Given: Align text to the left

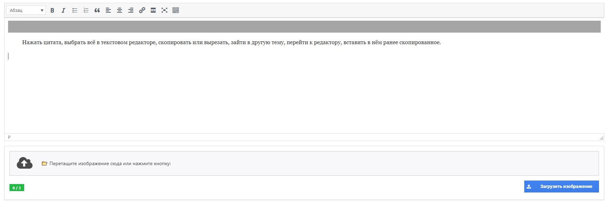Looking at the screenshot, I should pyautogui.click(x=108, y=11).
